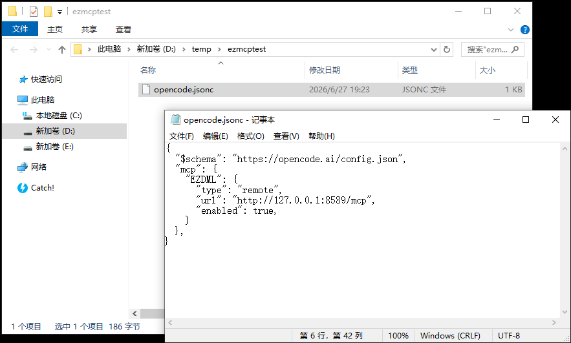Open Notepad 格式(O) menu
Viewport: 571px width, 343px height.
[250, 136]
